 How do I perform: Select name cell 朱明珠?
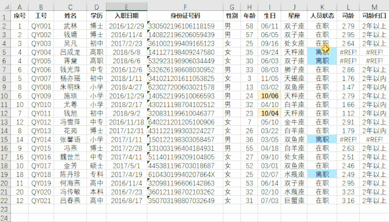[70, 87]
